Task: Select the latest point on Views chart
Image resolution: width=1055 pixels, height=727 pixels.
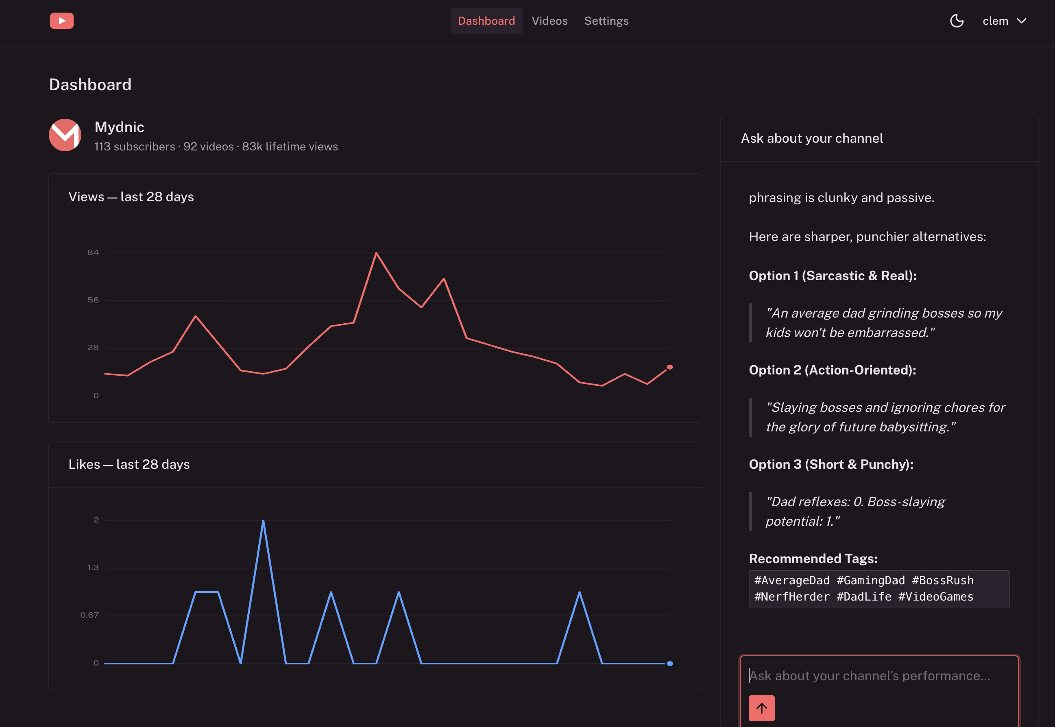Action: pyautogui.click(x=669, y=367)
